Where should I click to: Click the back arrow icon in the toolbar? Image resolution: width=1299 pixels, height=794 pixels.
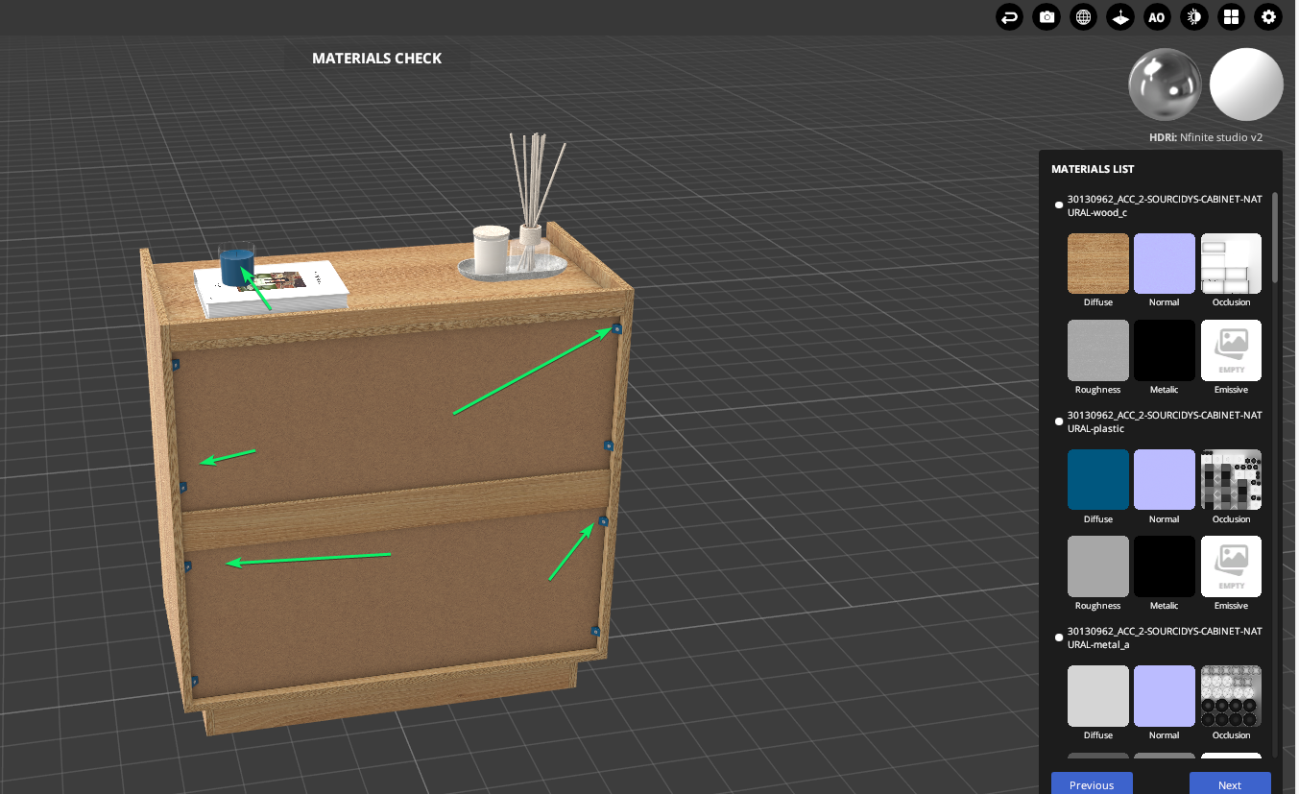tap(1009, 17)
